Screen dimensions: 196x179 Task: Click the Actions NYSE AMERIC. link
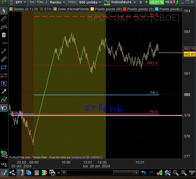point(87,157)
